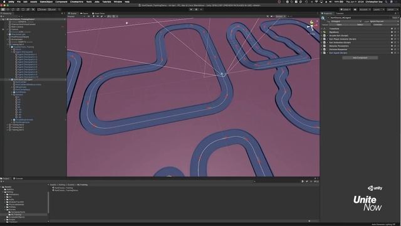Open the Tag dropdown

click(346, 21)
